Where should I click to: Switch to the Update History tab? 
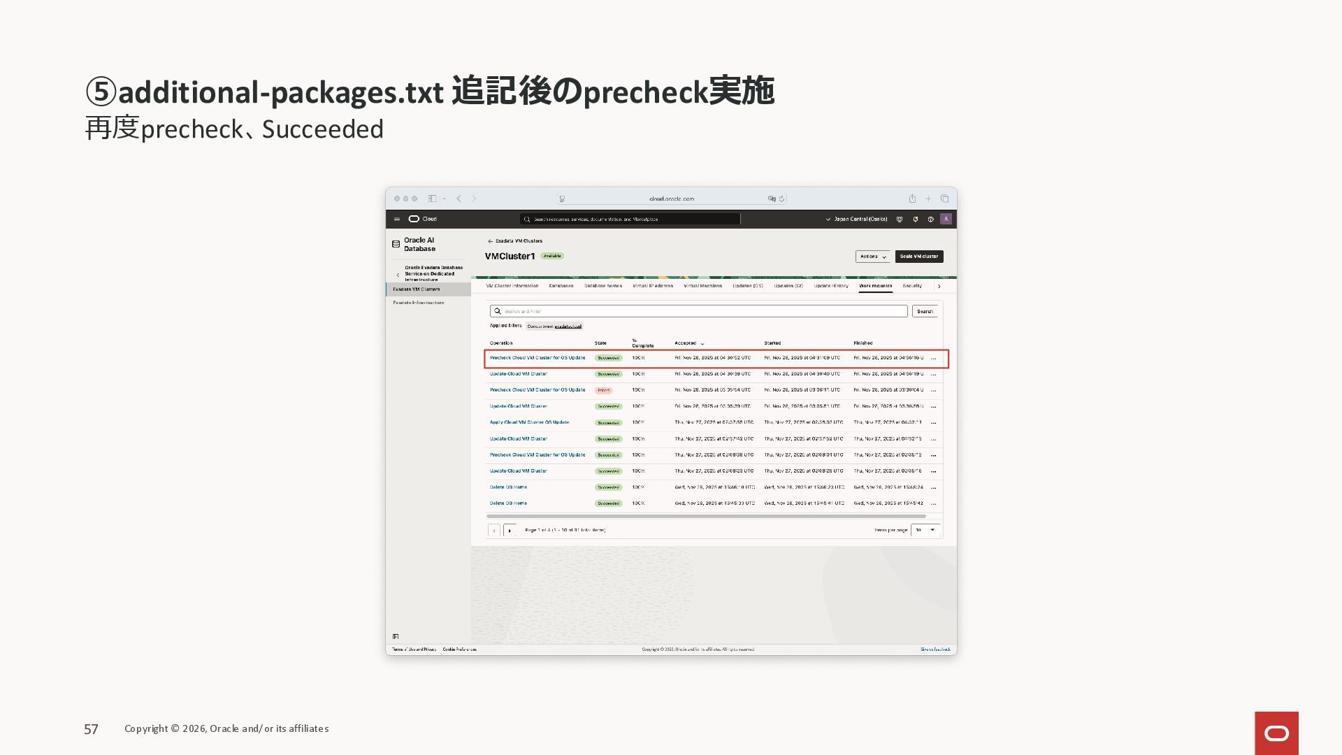click(831, 286)
